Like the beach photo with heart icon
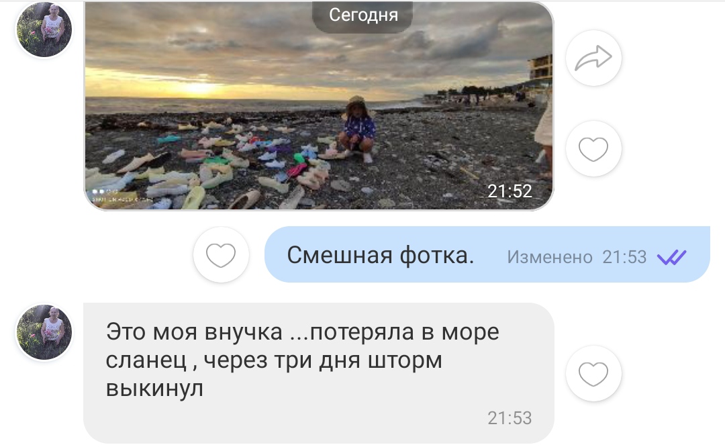725x447 pixels. coord(593,149)
